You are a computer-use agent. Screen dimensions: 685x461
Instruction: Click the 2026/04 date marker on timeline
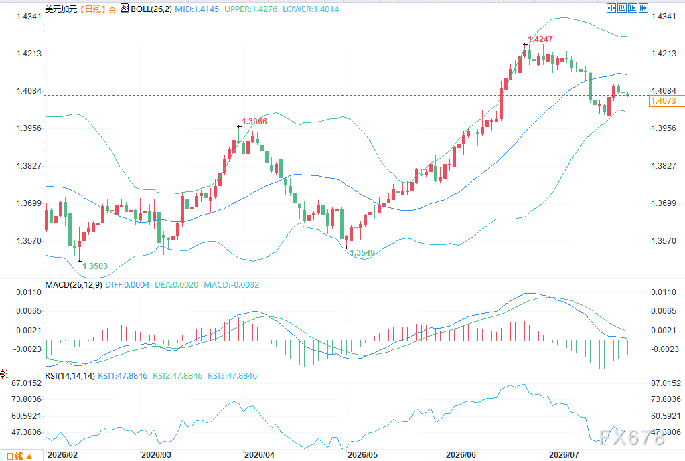[x=260, y=455]
